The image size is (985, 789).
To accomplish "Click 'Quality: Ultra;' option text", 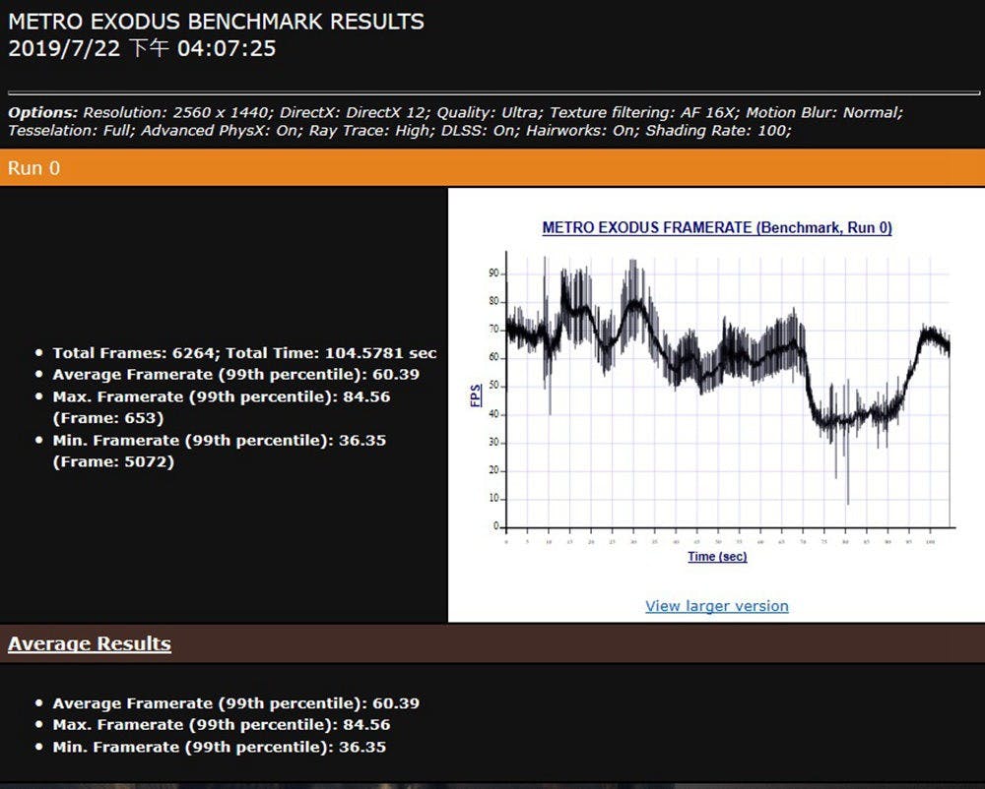I will pyautogui.click(x=490, y=113).
